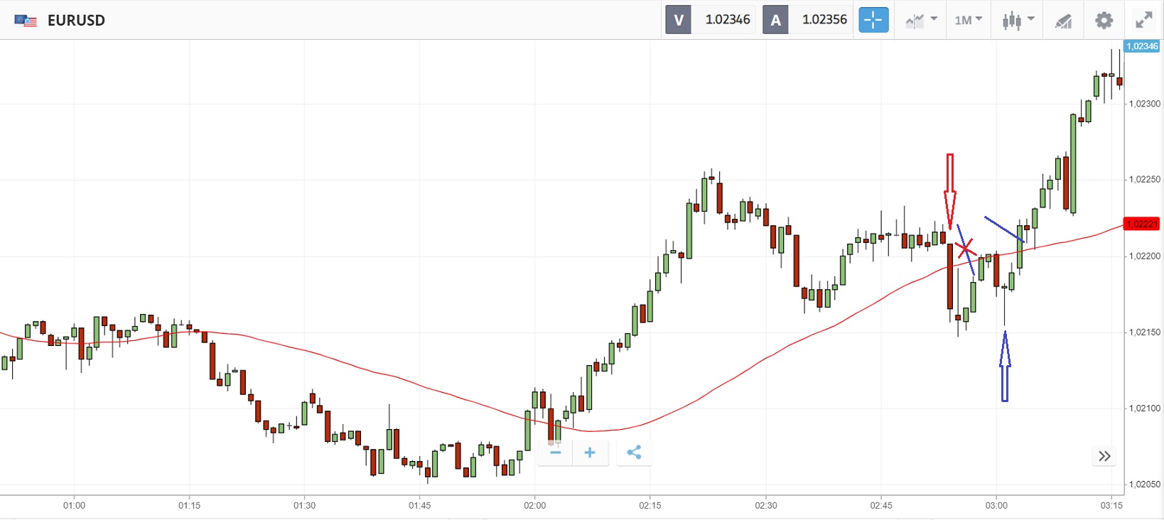Click the A buy price 1.02356 button
The width and height of the screenshot is (1164, 520).
[x=807, y=20]
